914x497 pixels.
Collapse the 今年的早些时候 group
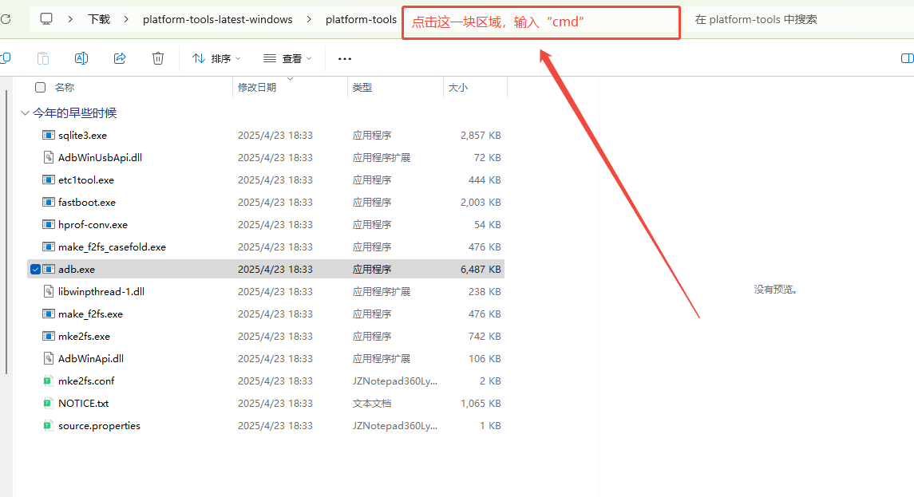tap(25, 113)
